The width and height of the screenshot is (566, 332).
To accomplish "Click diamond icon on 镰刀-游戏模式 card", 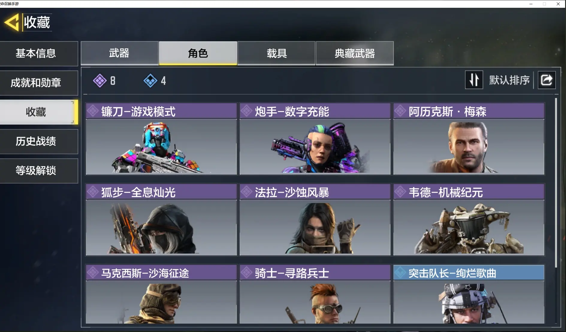I will coord(93,111).
